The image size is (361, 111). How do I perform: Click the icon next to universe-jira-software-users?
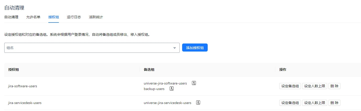coord(194,83)
